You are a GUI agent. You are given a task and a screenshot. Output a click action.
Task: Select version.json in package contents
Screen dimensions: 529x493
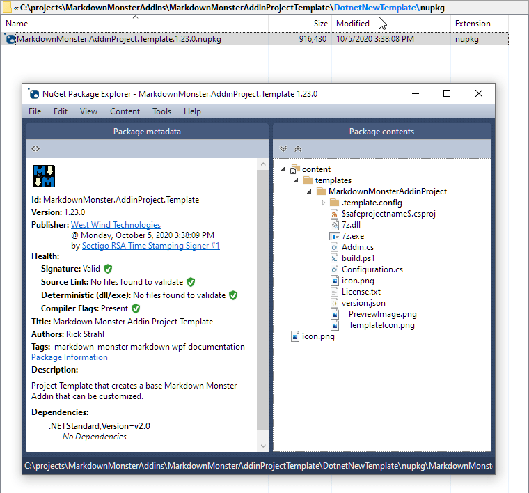pyautogui.click(x=363, y=303)
